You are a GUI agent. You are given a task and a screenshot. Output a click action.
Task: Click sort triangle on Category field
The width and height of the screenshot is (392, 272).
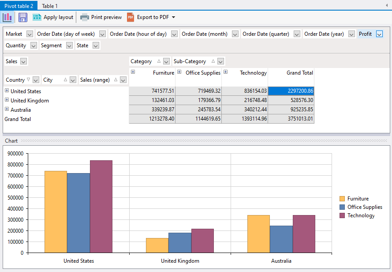(159, 61)
